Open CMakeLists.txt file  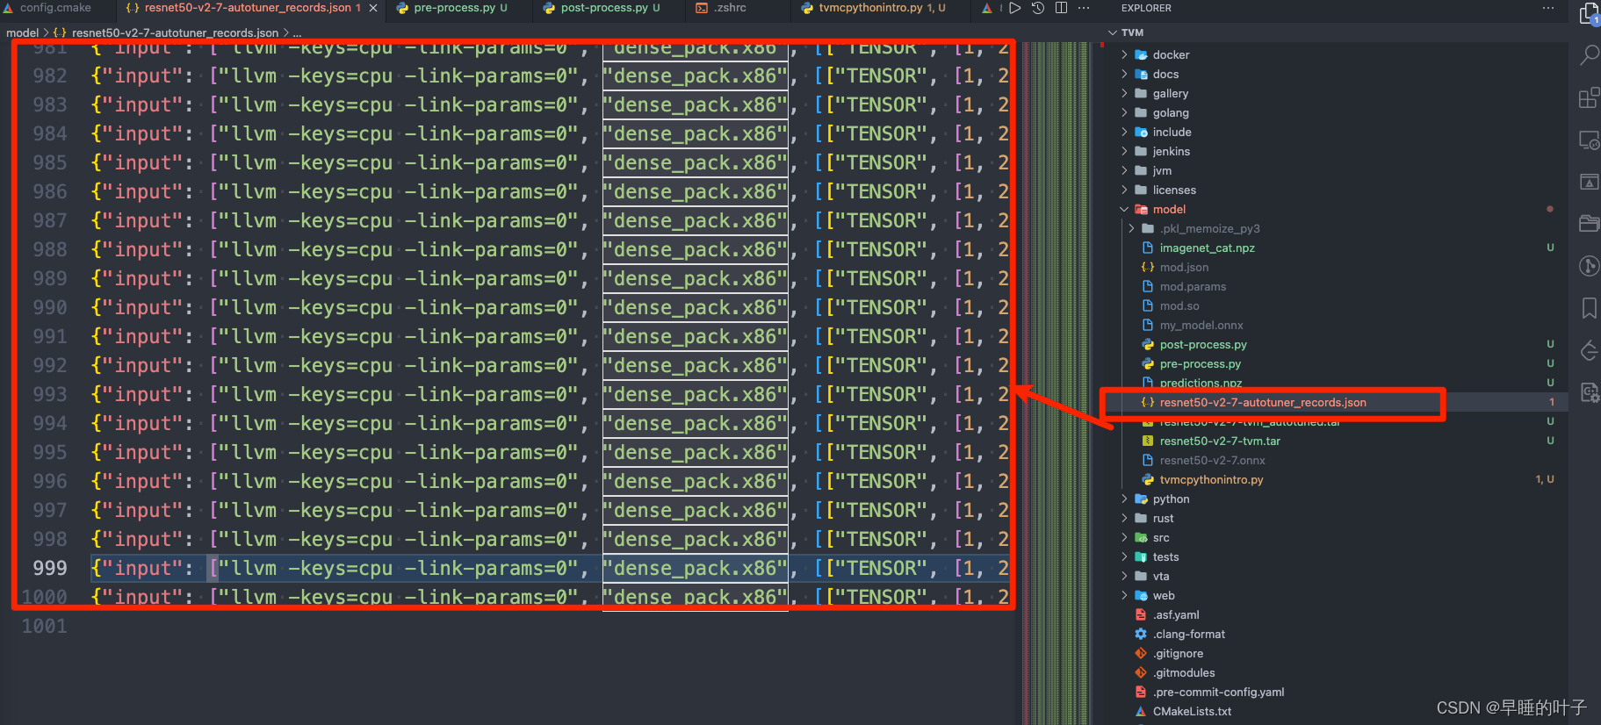1192,711
